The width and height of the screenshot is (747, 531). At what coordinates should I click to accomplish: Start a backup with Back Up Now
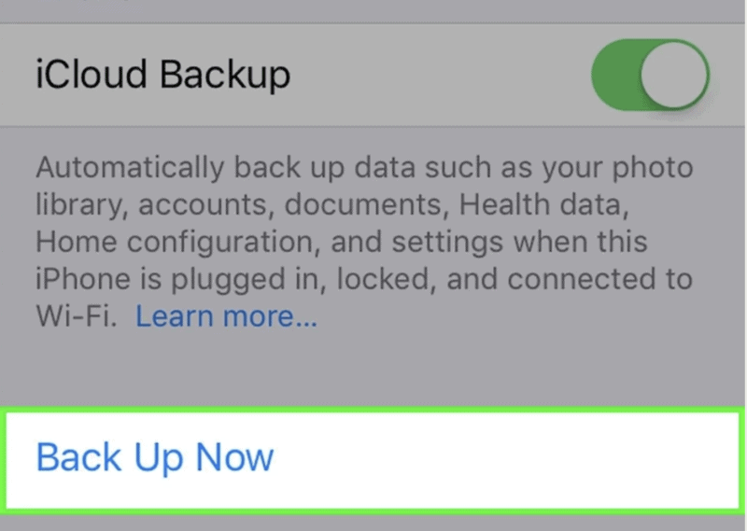[155, 457]
